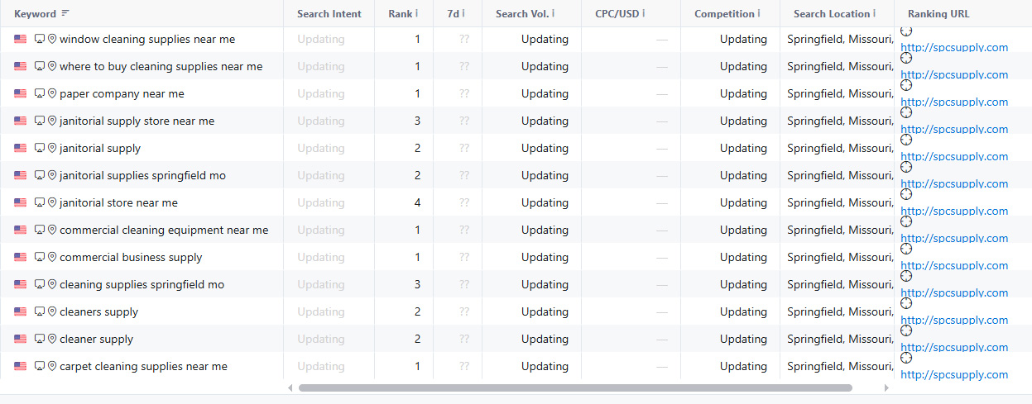Screen dimensions: 1032x404
Task: Open spcsupply.com link in 'window cleaning supplies near me' row
Action: (x=954, y=47)
